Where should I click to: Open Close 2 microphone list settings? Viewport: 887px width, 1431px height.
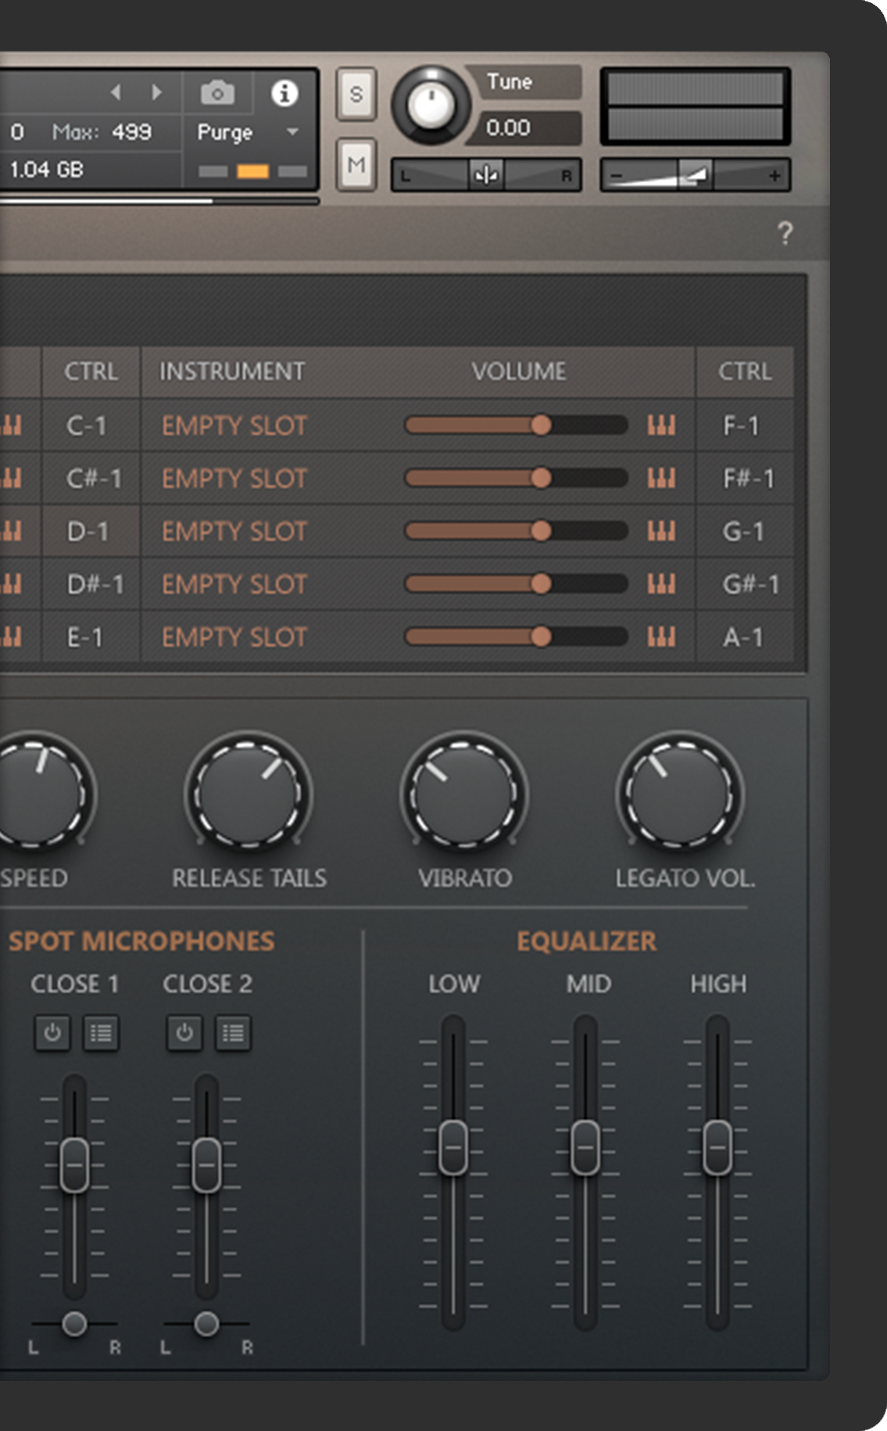point(233,1033)
